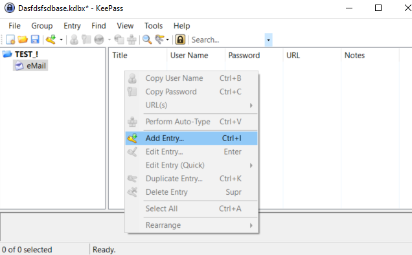This screenshot has width=412, height=255.
Task: Choose Select All in context menu
Action: 191,208
